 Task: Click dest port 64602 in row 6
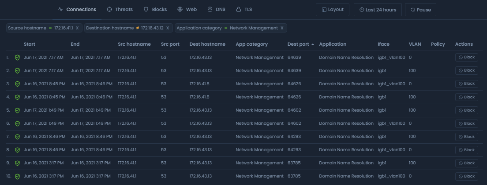(x=294, y=123)
